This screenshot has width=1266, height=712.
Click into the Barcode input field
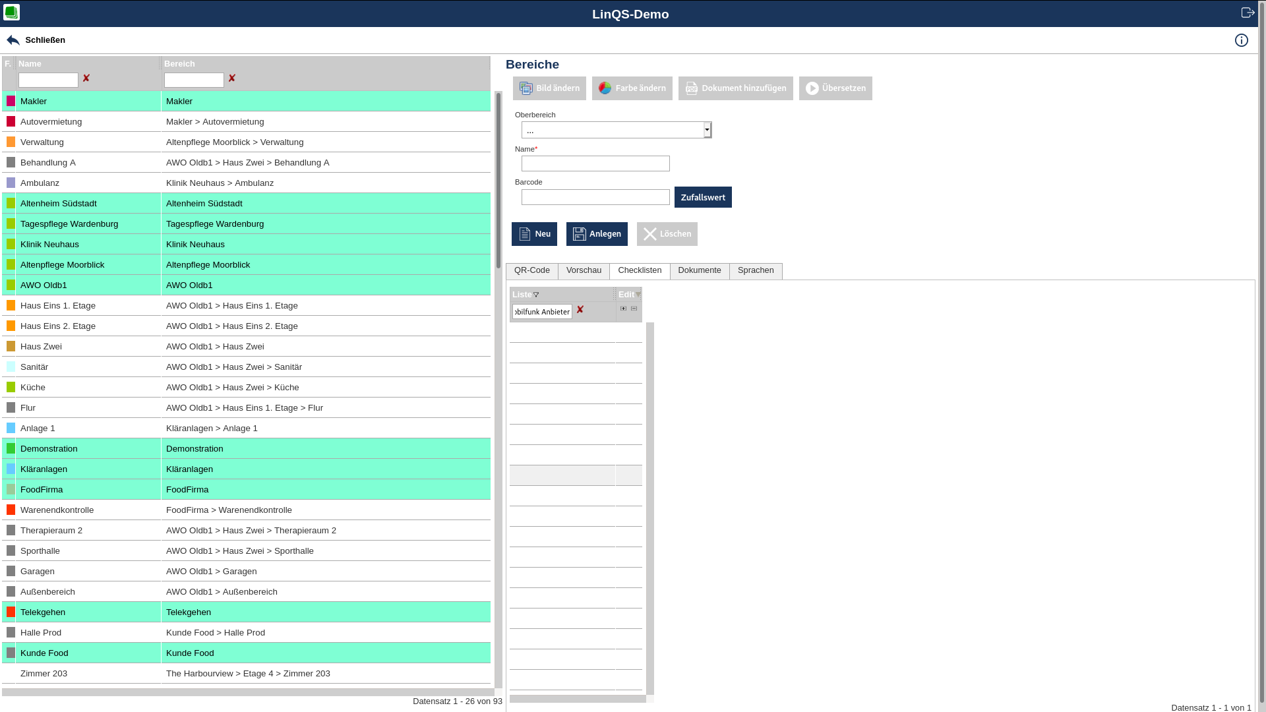click(x=595, y=197)
